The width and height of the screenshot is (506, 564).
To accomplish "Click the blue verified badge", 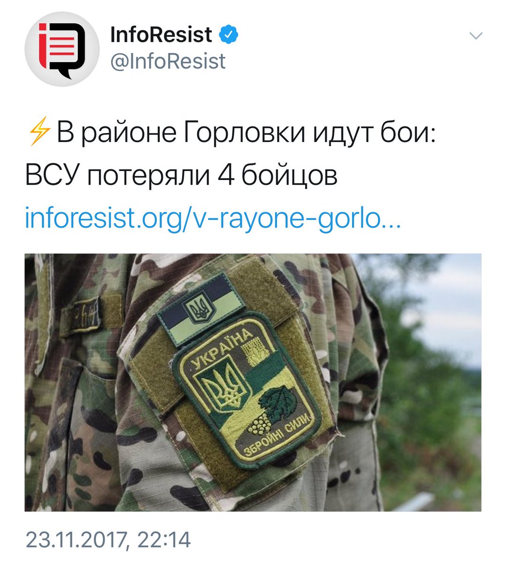I will tap(230, 35).
